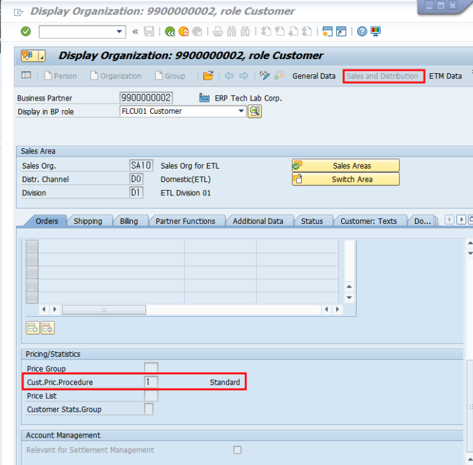Click the General Data button
The width and height of the screenshot is (473, 465).
(314, 76)
